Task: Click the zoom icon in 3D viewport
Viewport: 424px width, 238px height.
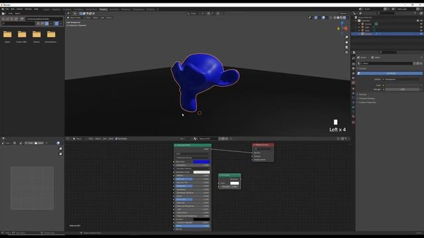Action: [346, 37]
